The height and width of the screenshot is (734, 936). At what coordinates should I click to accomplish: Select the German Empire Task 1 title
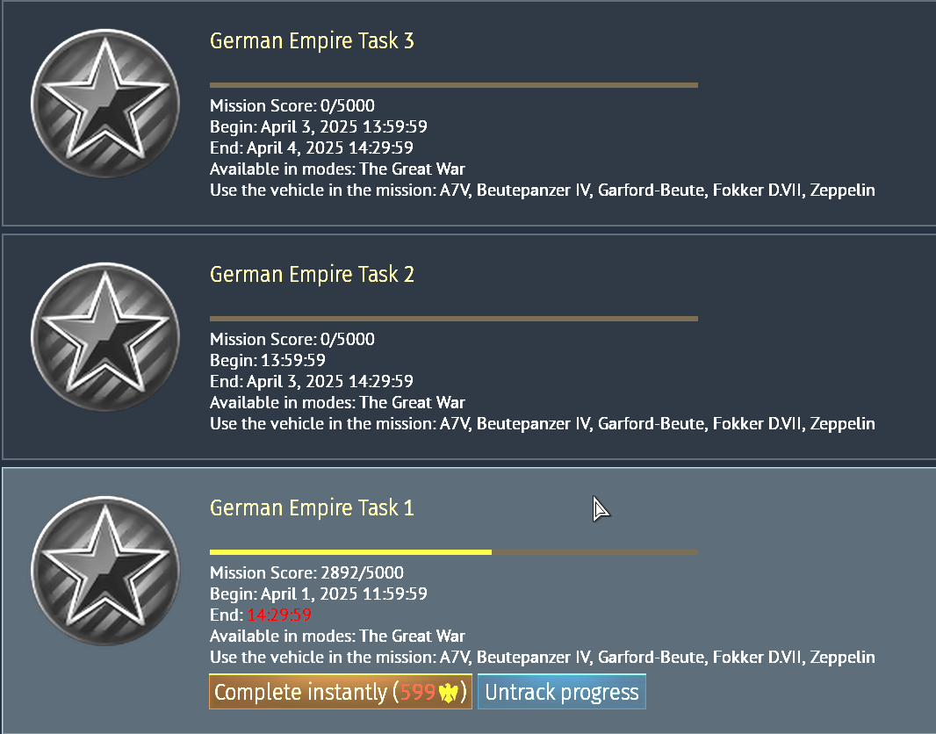312,508
